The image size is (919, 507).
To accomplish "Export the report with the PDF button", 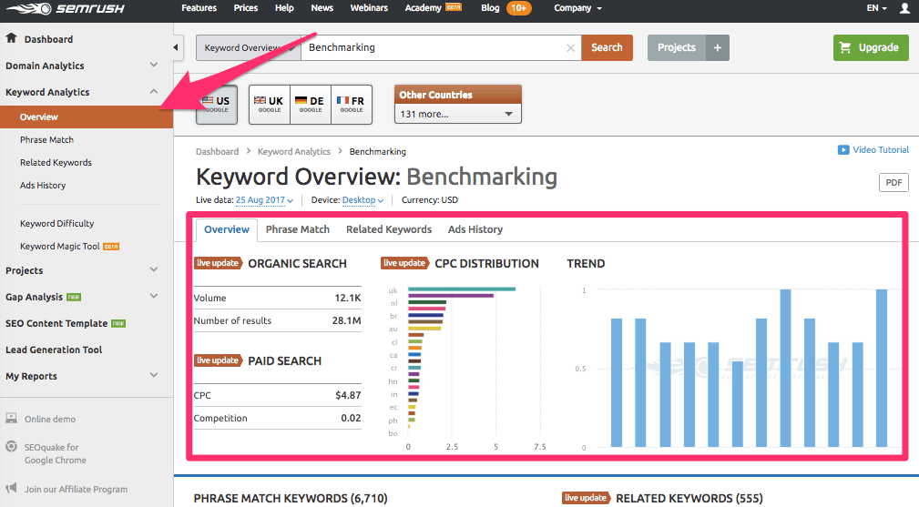I will pos(893,183).
